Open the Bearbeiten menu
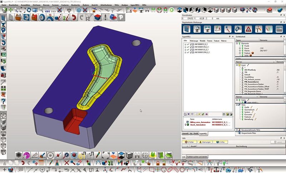 point(14,5)
